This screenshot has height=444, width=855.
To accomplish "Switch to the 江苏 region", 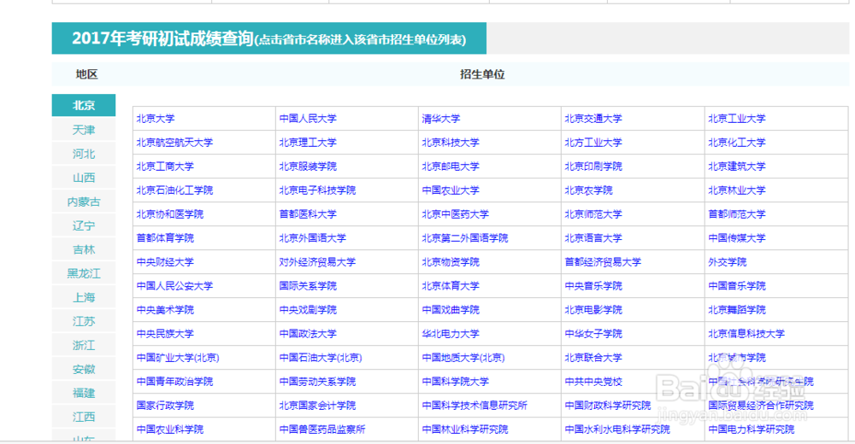I will 84,321.
